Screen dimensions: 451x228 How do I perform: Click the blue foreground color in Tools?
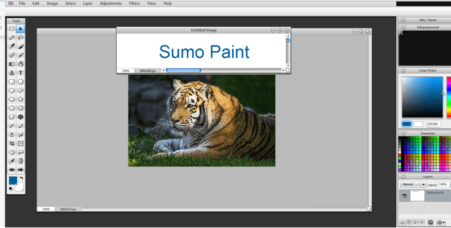coord(13,180)
